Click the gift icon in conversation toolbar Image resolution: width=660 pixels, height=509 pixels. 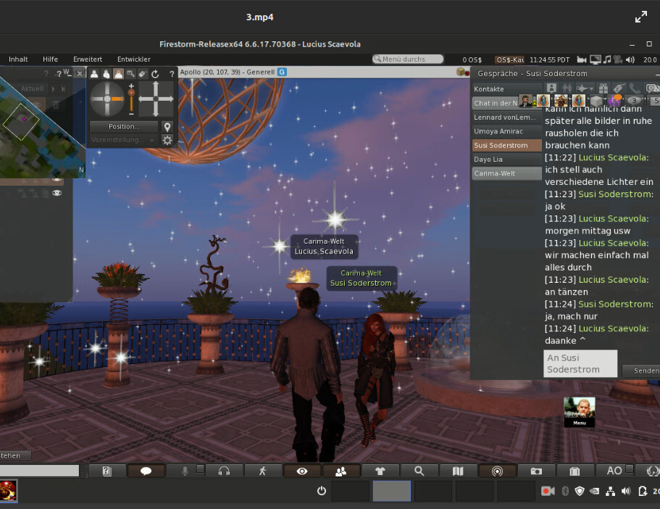(x=602, y=88)
